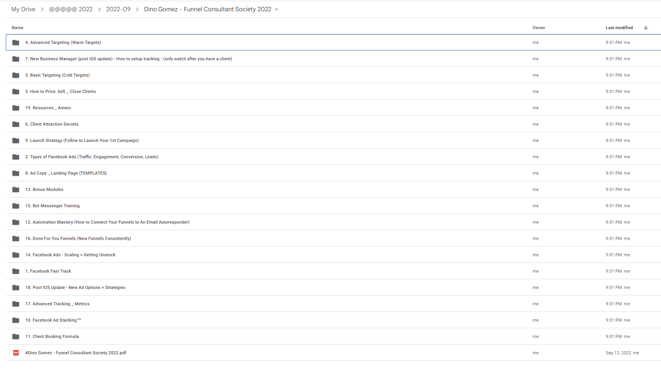The width and height of the screenshot is (661, 371).
Task: Select '5. How to Price, Sell, _ Close Clients'
Action: pos(61,92)
